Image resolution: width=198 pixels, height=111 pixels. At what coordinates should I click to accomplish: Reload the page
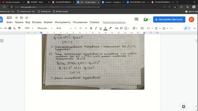pos(4,7)
